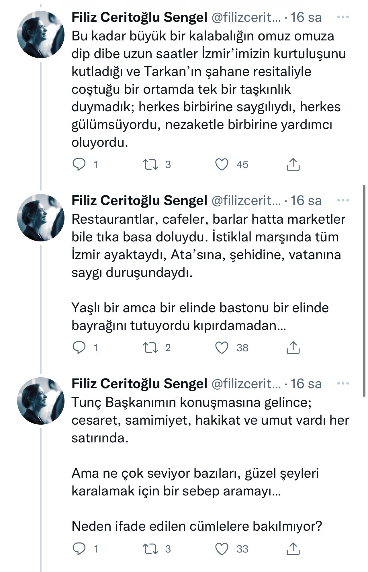Retweet the tweet about İstiklal marşı

[150, 348]
